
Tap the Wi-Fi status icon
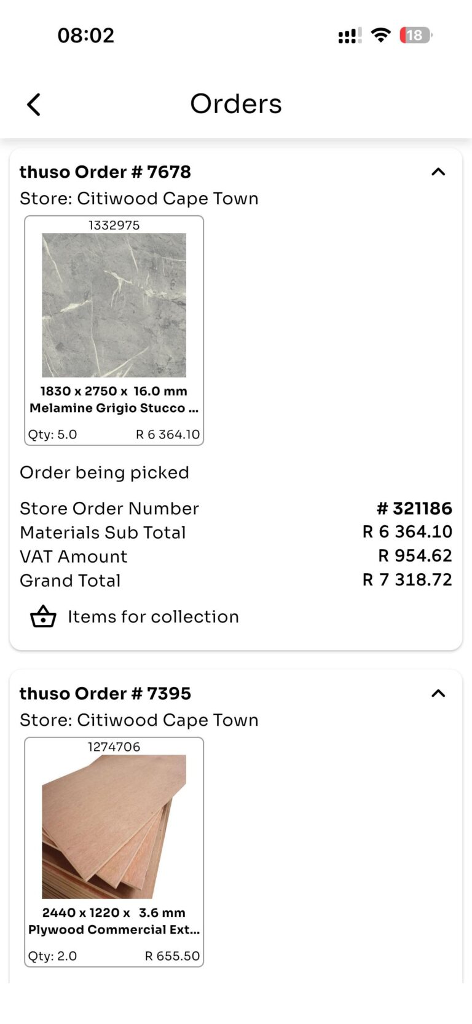(381, 35)
